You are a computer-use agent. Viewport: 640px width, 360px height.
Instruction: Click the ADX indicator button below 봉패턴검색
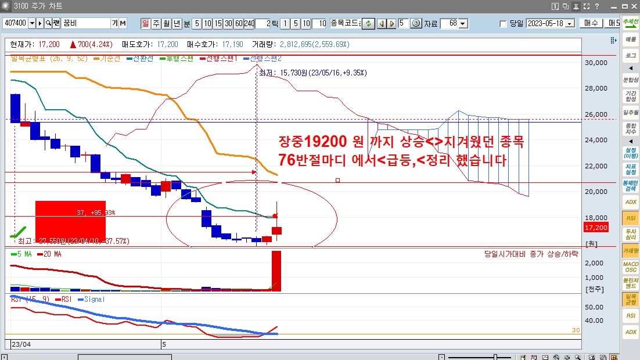tap(631, 202)
